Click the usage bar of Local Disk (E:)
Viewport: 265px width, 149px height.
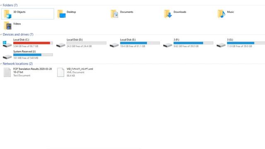click(x=140, y=43)
